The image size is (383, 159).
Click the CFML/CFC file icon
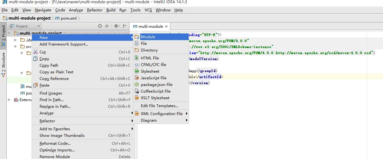(x=137, y=64)
